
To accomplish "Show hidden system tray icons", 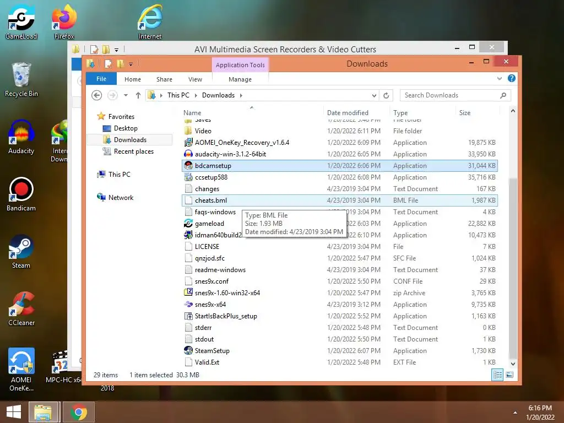I will 515,413.
